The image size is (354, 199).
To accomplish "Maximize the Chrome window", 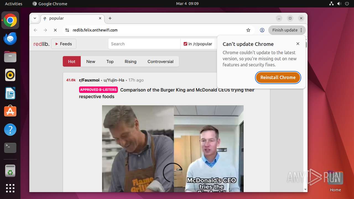I will click(290, 18).
